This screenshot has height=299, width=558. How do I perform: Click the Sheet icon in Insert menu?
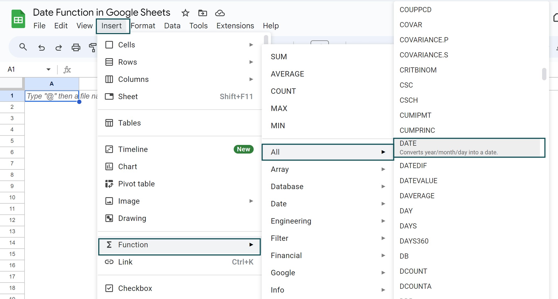click(x=109, y=96)
